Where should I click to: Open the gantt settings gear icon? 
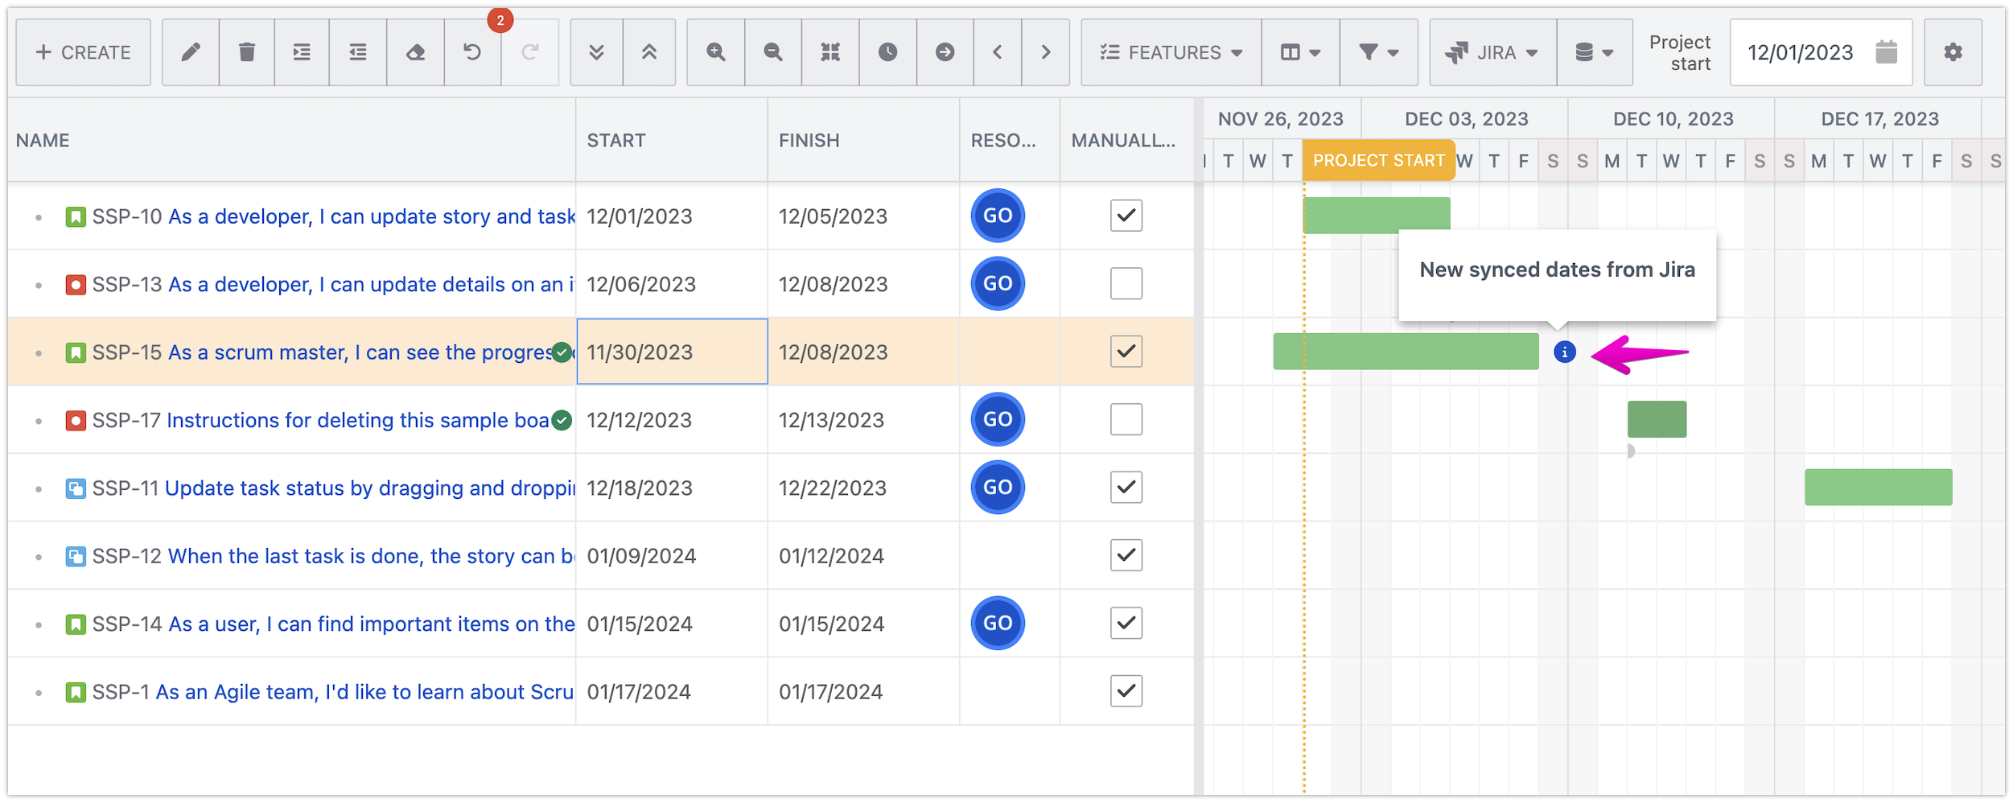[x=1953, y=52]
